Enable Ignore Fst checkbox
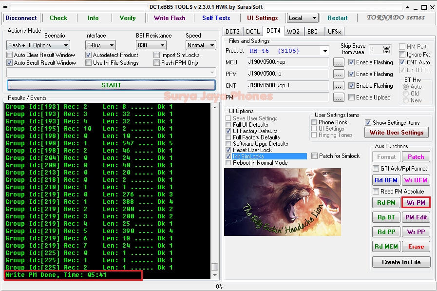Image resolution: width=437 pixels, height=291 pixels. pos(402,55)
